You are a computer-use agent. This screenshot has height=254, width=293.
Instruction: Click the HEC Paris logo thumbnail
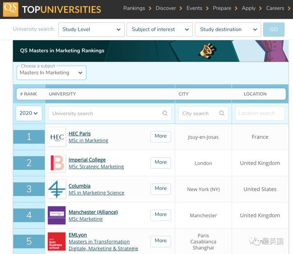pyautogui.click(x=56, y=137)
